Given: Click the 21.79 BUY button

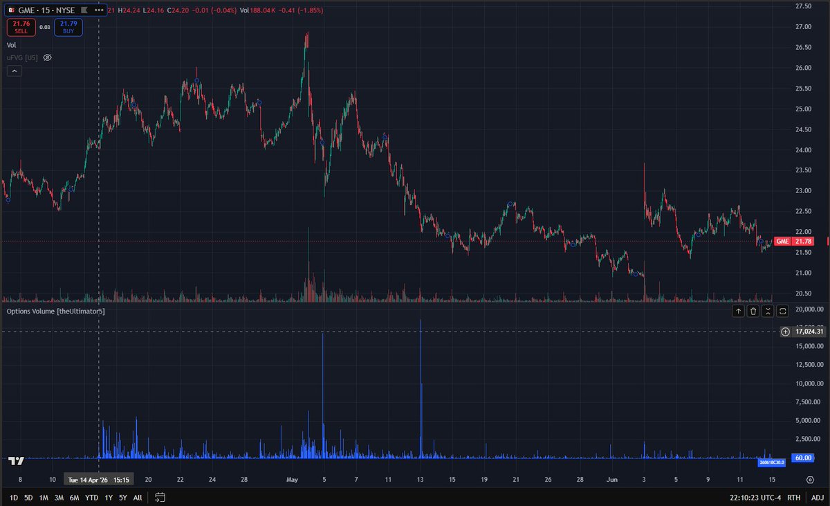Looking at the screenshot, I should (x=68, y=28).
